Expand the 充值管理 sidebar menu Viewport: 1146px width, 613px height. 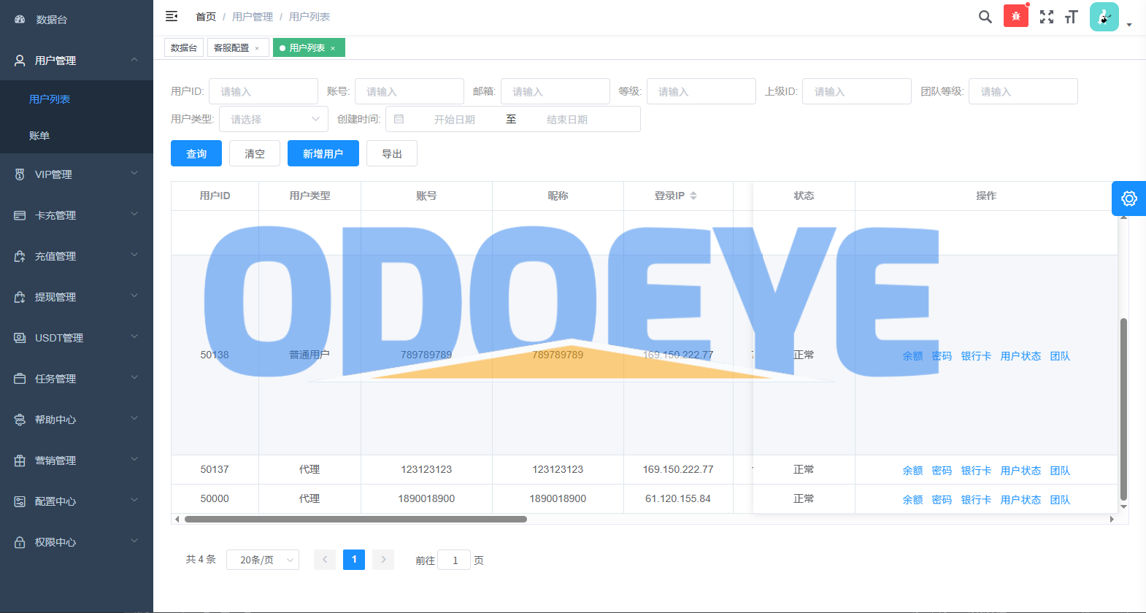[x=77, y=256]
